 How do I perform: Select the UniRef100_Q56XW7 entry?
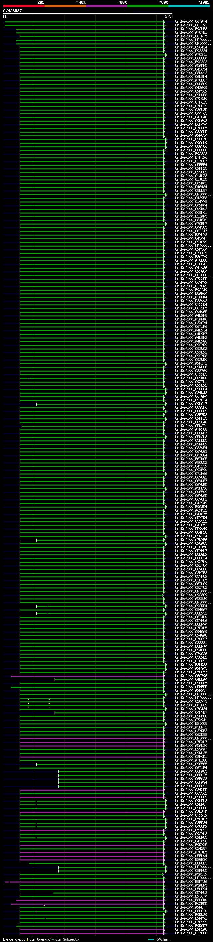[191, 819]
